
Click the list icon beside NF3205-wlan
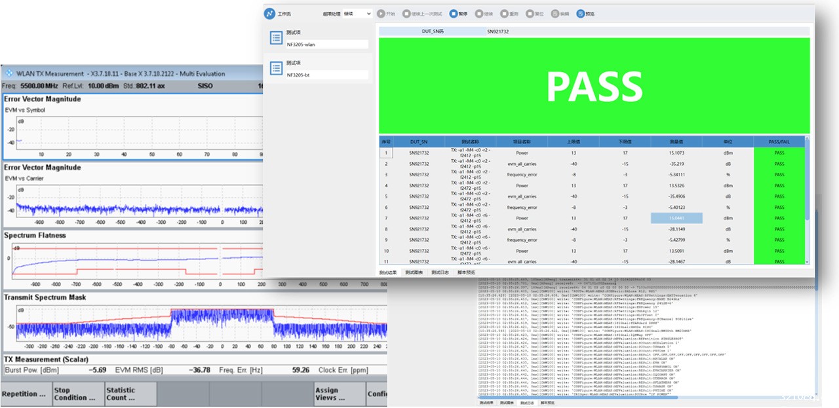277,38
